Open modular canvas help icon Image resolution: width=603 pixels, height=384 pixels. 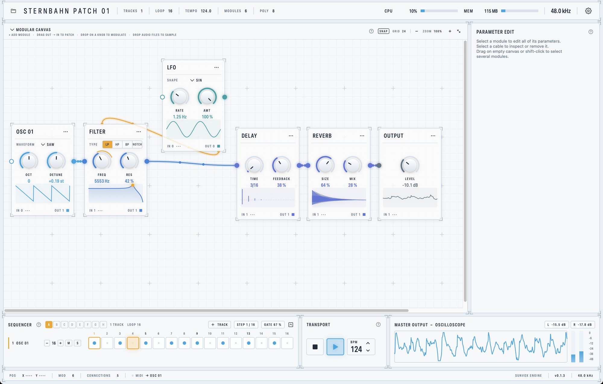(371, 31)
